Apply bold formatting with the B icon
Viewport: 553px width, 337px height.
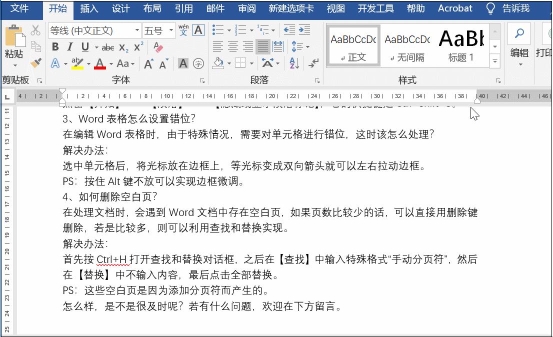coord(55,47)
